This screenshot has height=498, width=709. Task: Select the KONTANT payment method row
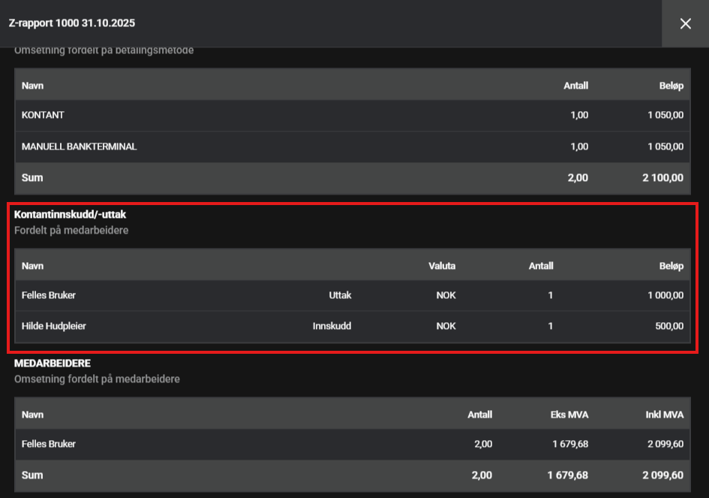44,116
